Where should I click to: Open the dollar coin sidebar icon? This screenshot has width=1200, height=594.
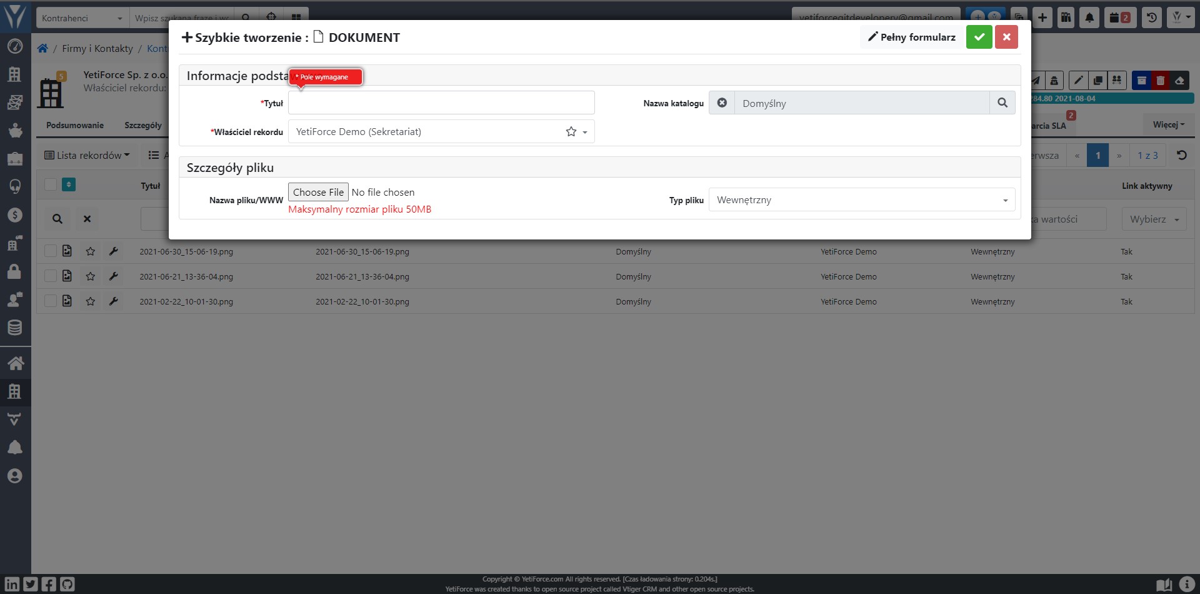(x=15, y=215)
